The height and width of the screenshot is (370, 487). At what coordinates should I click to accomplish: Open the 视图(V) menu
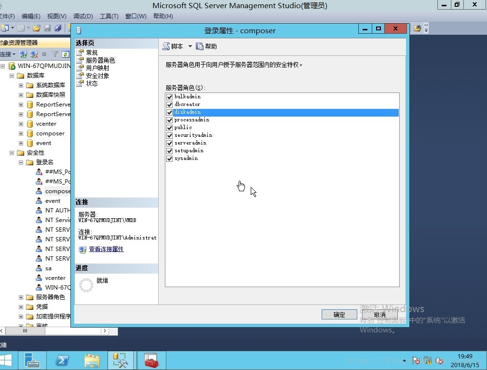click(x=56, y=16)
